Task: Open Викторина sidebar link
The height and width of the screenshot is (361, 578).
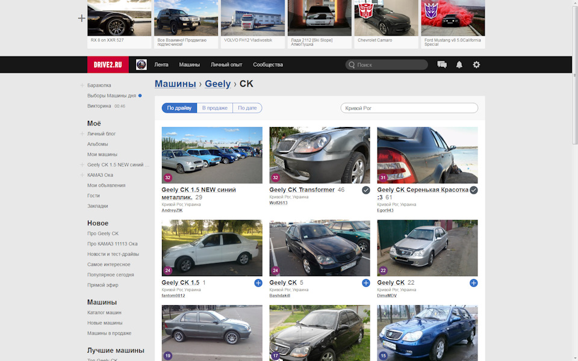Action: click(99, 106)
